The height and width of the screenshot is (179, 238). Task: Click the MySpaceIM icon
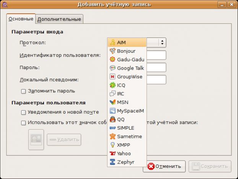tap(112, 111)
